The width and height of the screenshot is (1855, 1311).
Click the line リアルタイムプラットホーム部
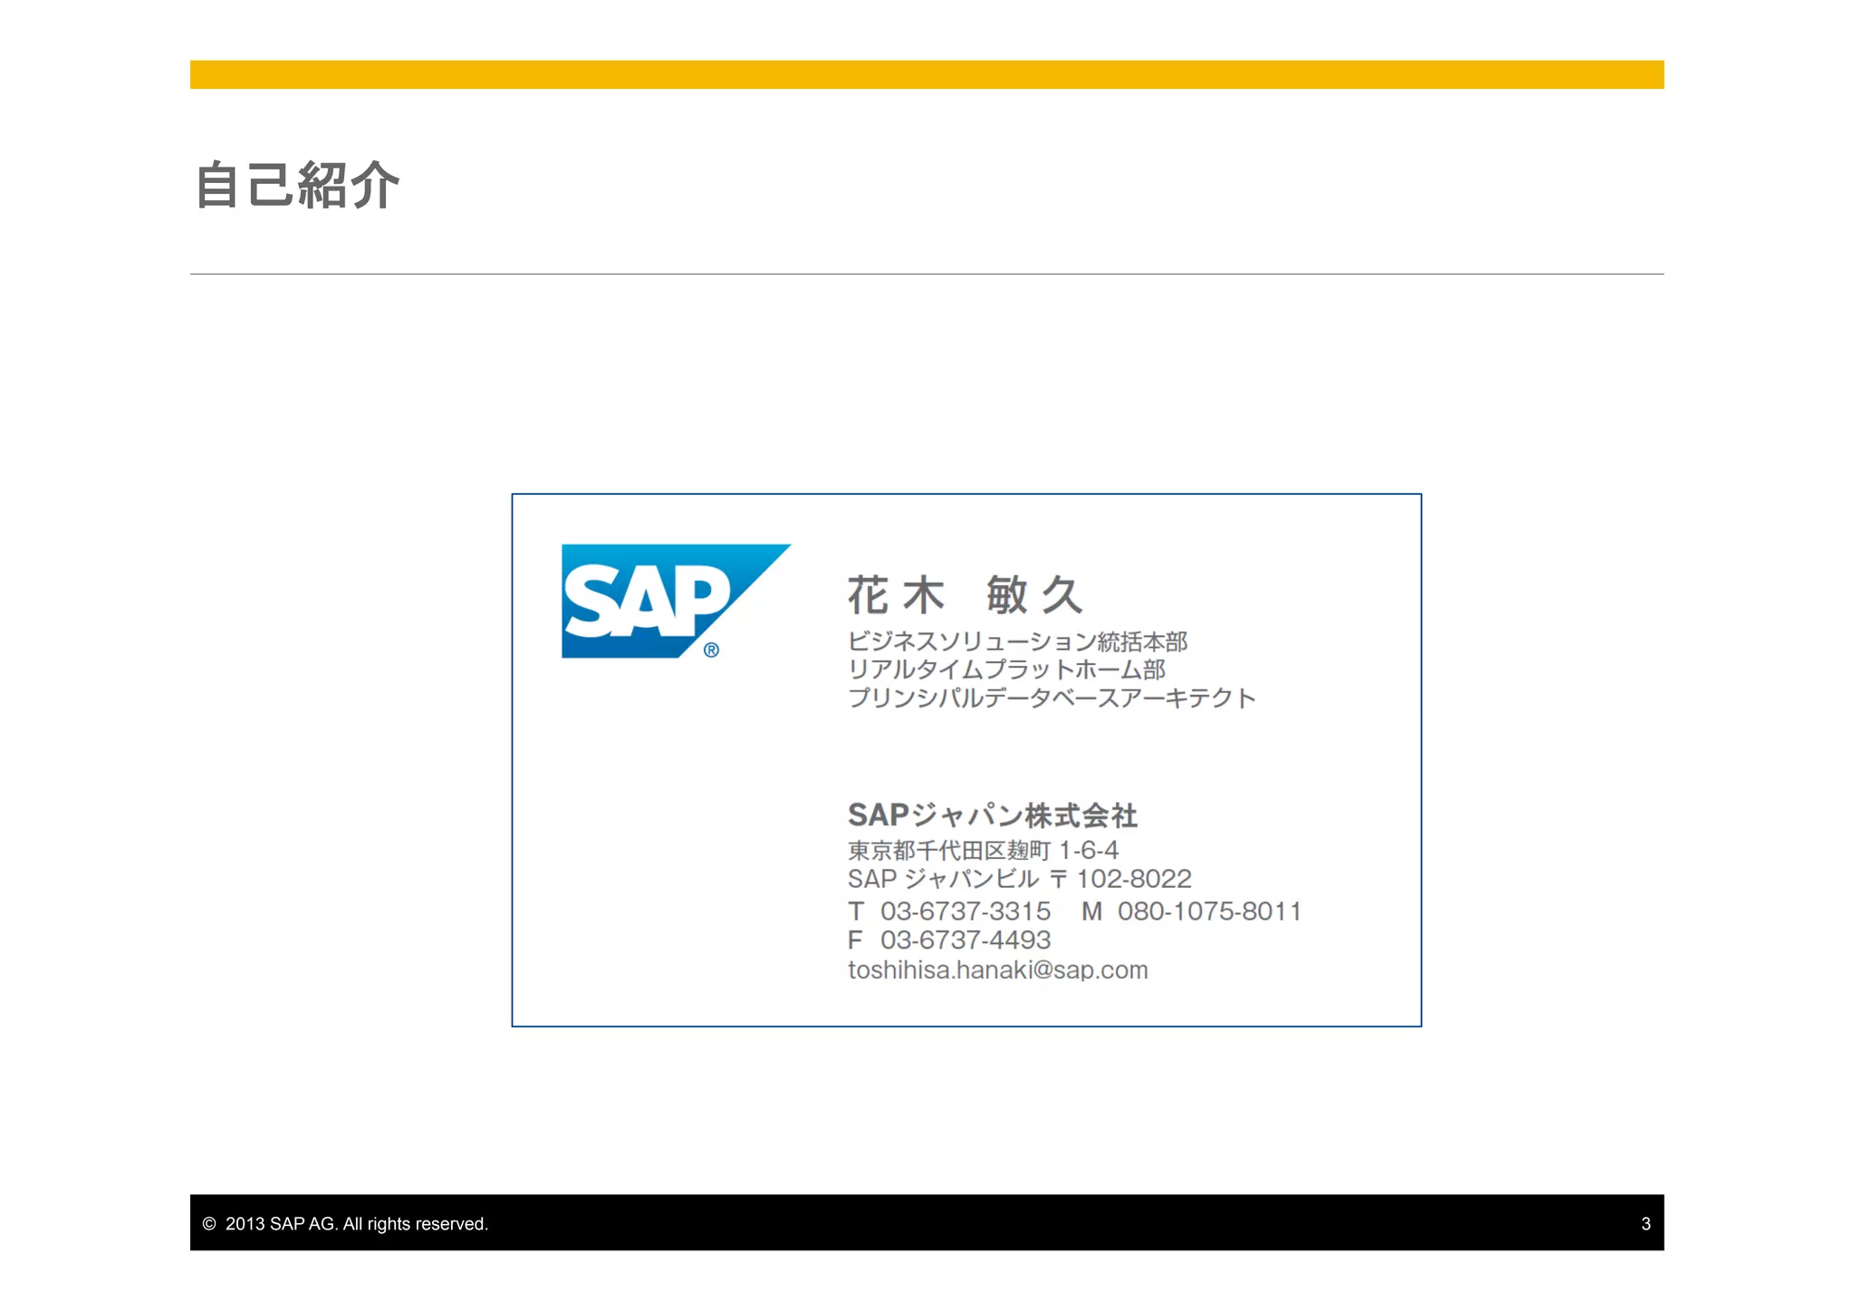(x=1006, y=670)
